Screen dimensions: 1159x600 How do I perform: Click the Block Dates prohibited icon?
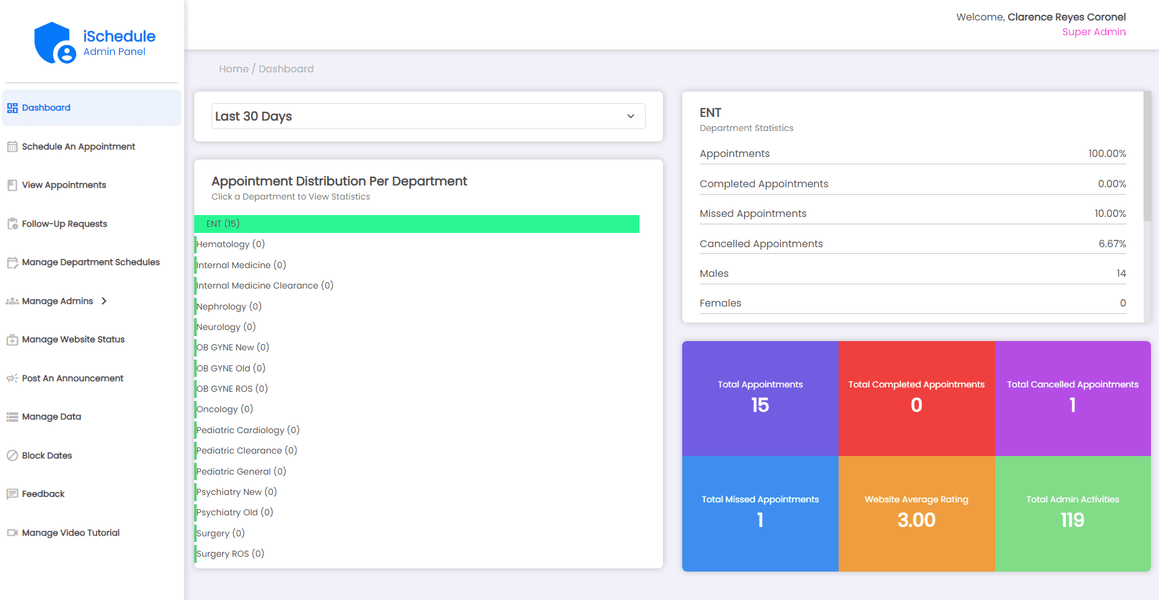point(12,455)
